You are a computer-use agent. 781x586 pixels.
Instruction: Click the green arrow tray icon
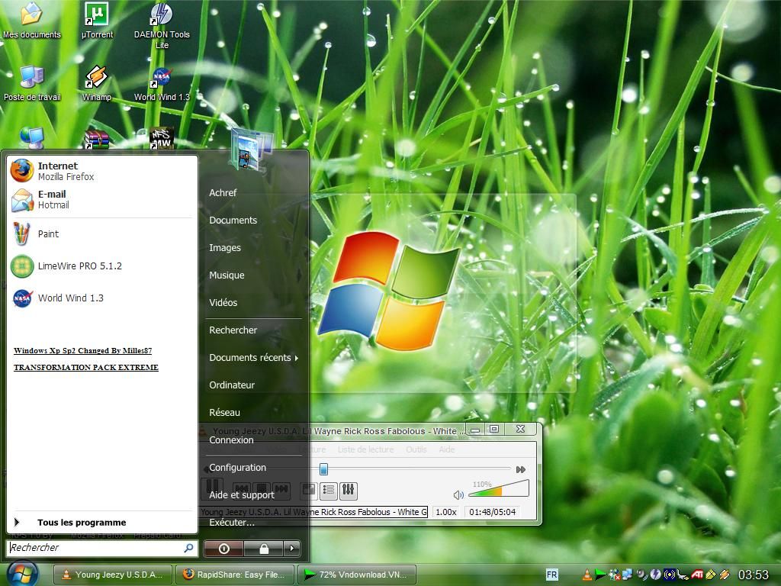point(600,575)
